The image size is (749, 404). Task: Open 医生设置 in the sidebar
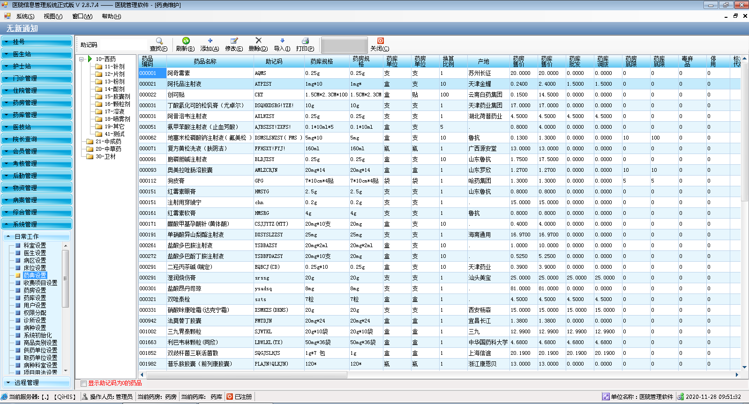35,253
